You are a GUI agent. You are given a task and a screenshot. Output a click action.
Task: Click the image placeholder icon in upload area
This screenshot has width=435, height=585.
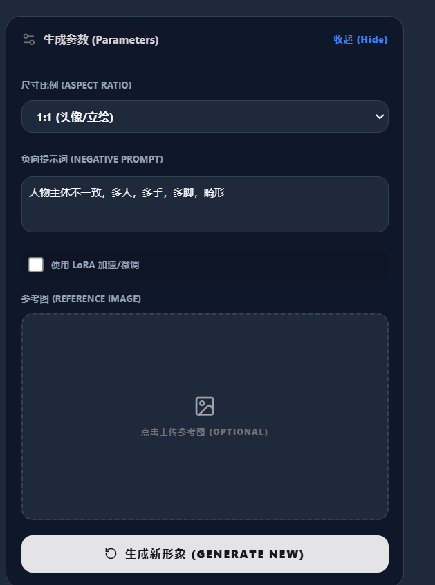tap(205, 406)
